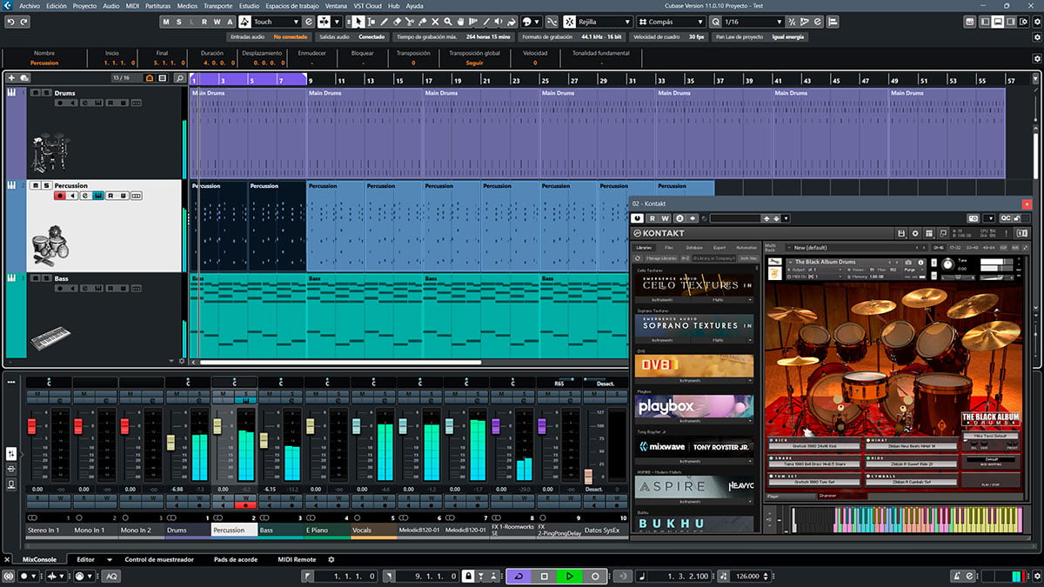
Task: Expand Cello Textures library options arrow
Action: pyautogui.click(x=749, y=299)
